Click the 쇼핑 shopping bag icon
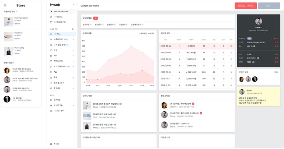The height and width of the screenshot is (149, 284). pyautogui.click(x=51, y=50)
